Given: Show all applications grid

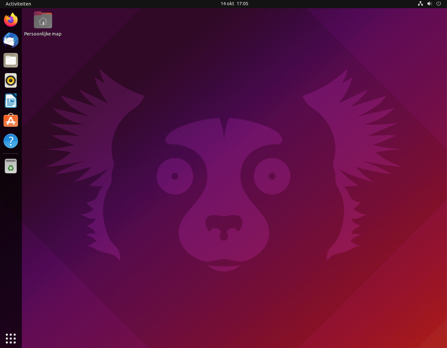Looking at the screenshot, I should click(x=11, y=338).
